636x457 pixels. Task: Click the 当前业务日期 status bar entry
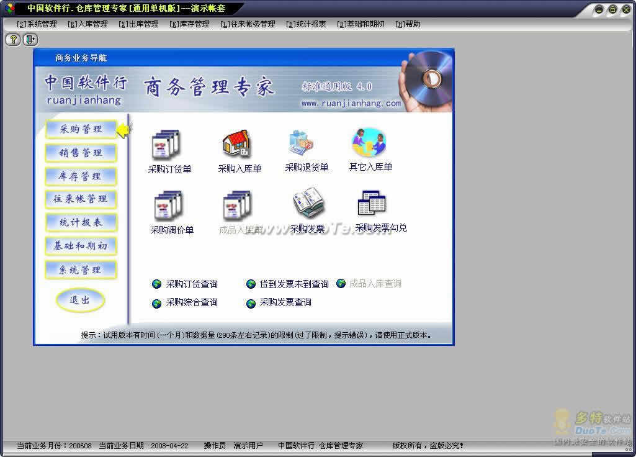(x=143, y=446)
